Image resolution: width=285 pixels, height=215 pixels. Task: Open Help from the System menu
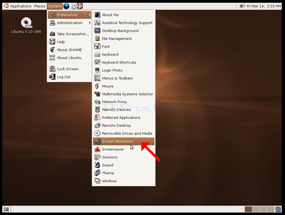click(x=69, y=42)
